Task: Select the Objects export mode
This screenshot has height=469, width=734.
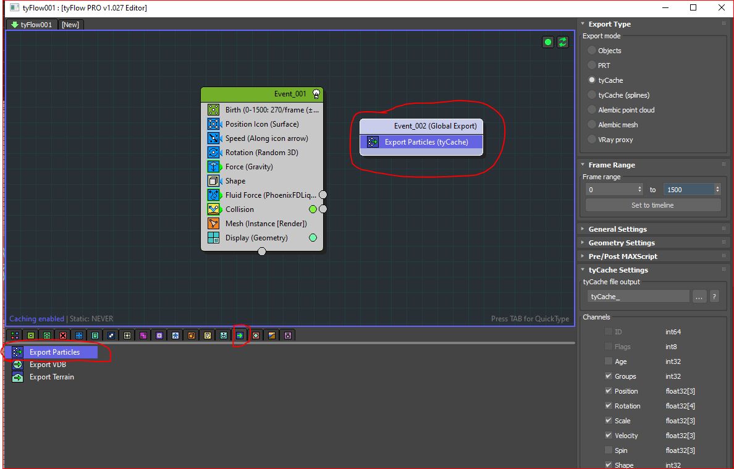Action: pos(592,50)
